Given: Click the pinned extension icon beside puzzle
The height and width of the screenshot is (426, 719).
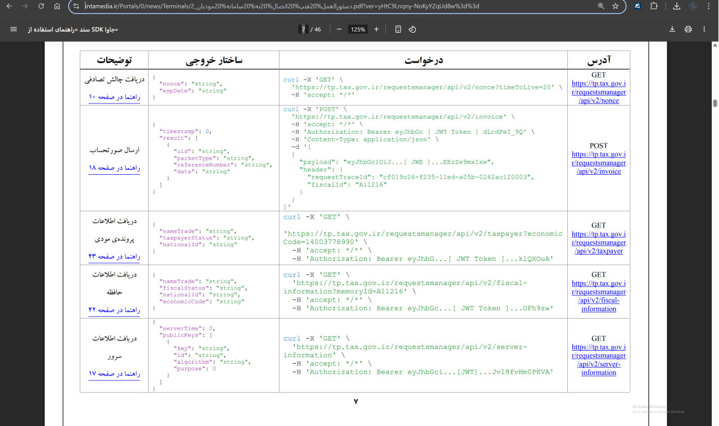Looking at the screenshot, I should 638,6.
